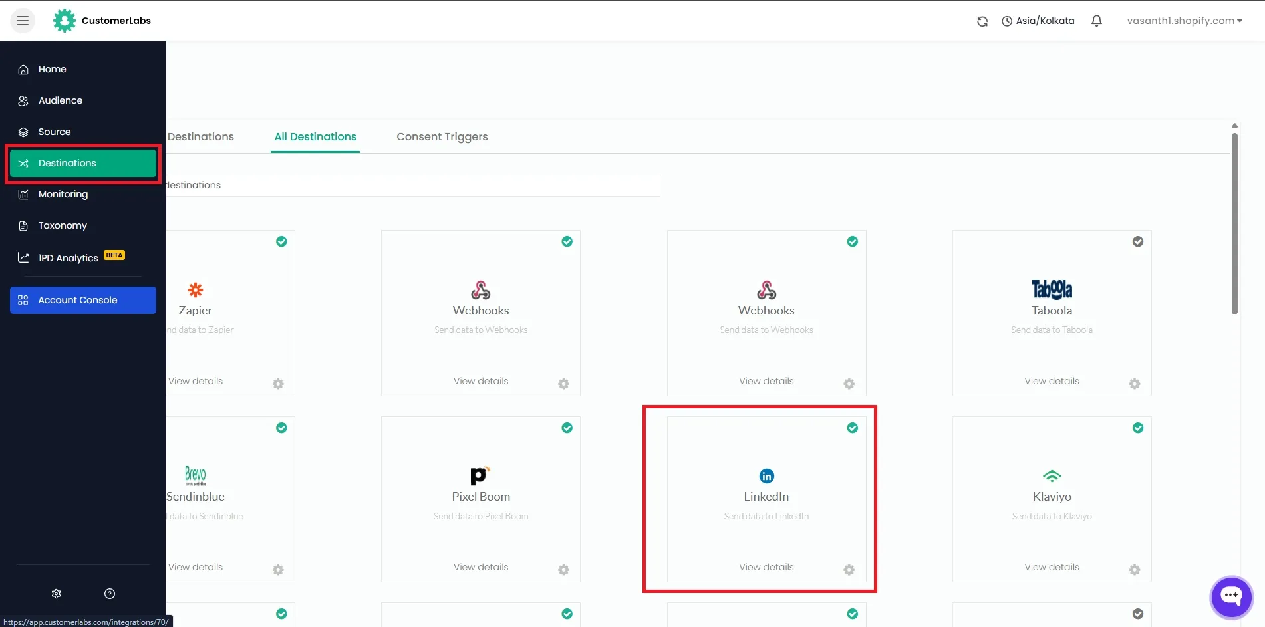Open LinkedIn card settings gear

pyautogui.click(x=849, y=570)
